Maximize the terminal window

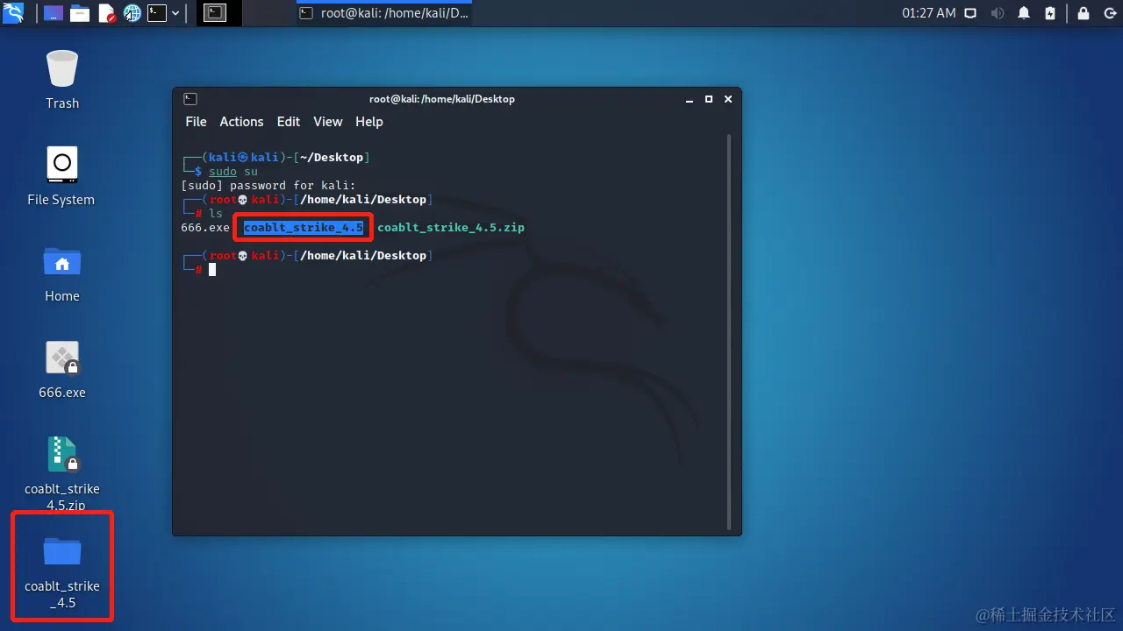pyautogui.click(x=709, y=99)
